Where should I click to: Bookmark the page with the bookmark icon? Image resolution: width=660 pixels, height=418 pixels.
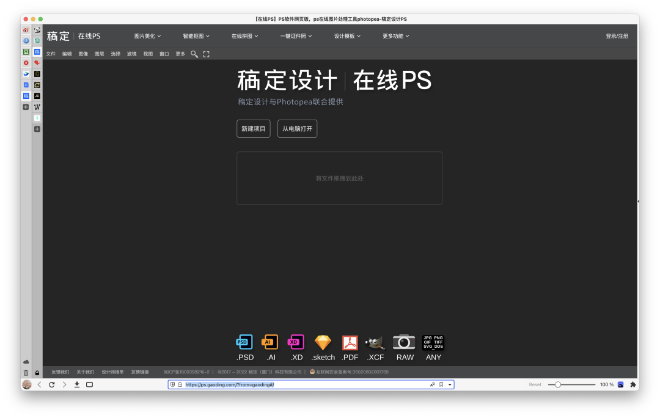click(x=441, y=384)
